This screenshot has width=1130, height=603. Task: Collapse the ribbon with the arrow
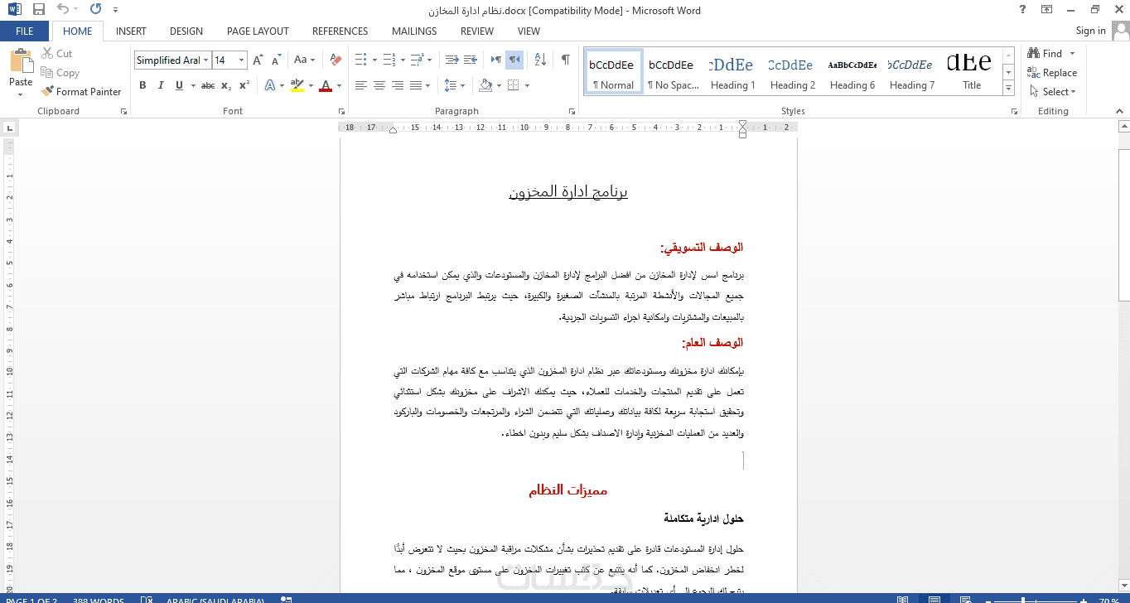click(1121, 111)
